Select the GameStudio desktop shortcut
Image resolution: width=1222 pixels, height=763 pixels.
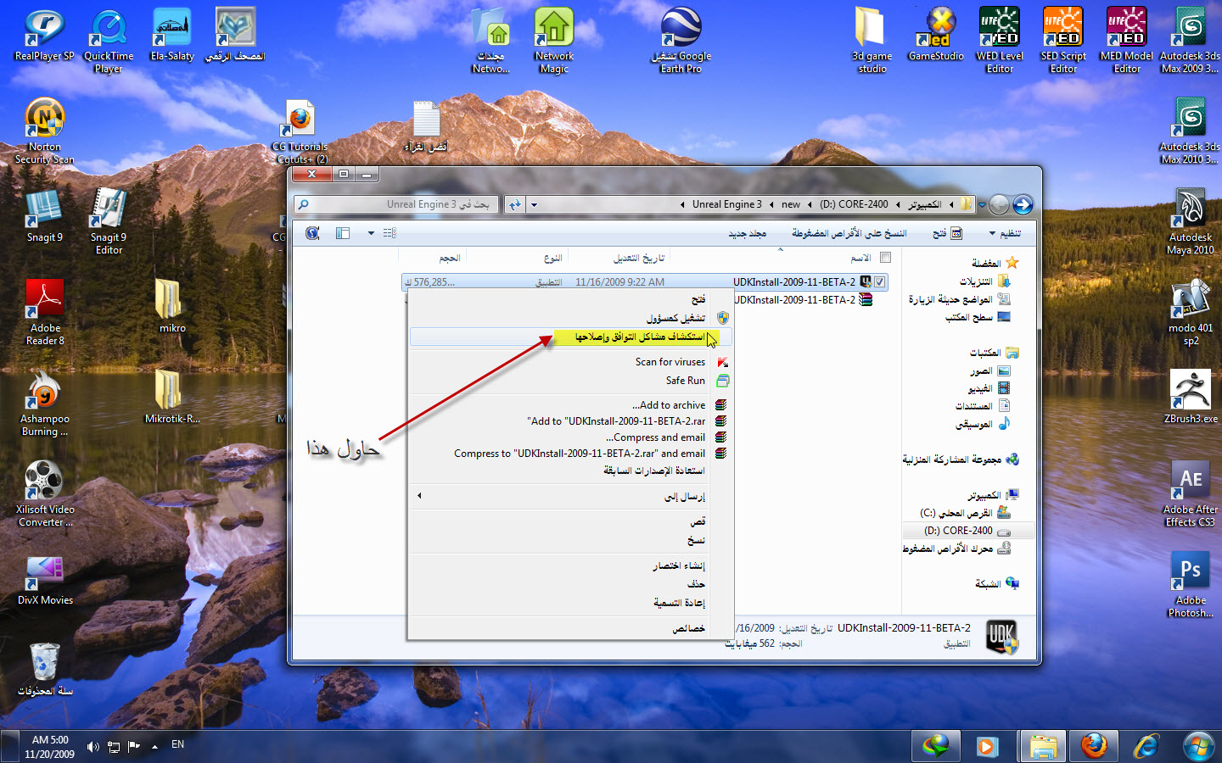[936, 36]
